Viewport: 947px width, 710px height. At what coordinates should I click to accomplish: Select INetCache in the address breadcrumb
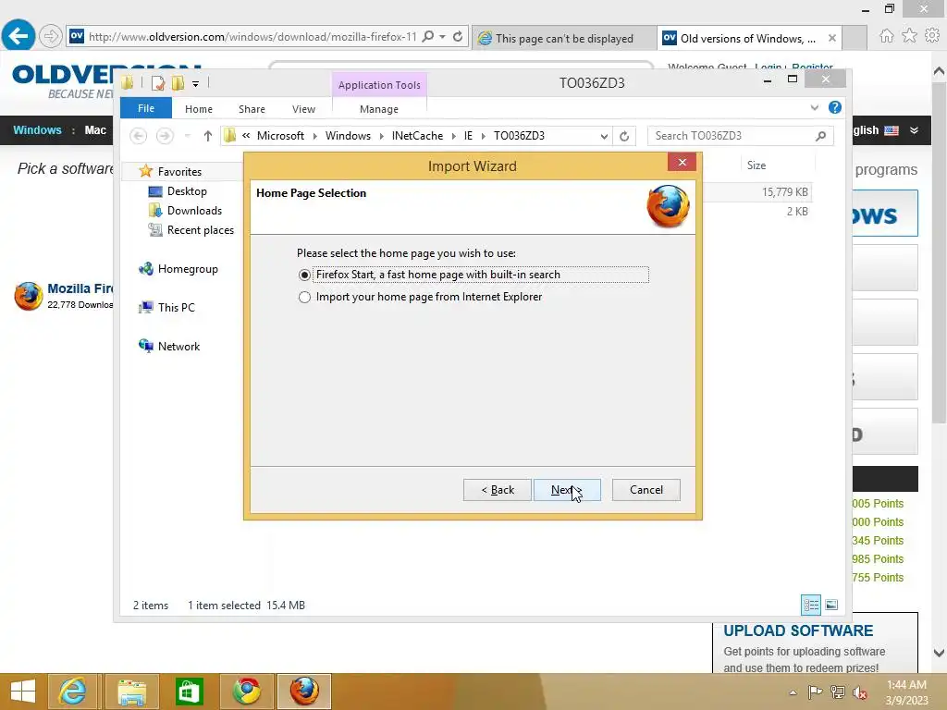point(417,136)
